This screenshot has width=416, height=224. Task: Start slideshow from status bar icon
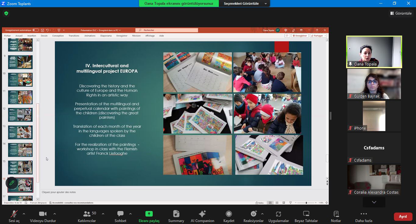tap(291, 203)
